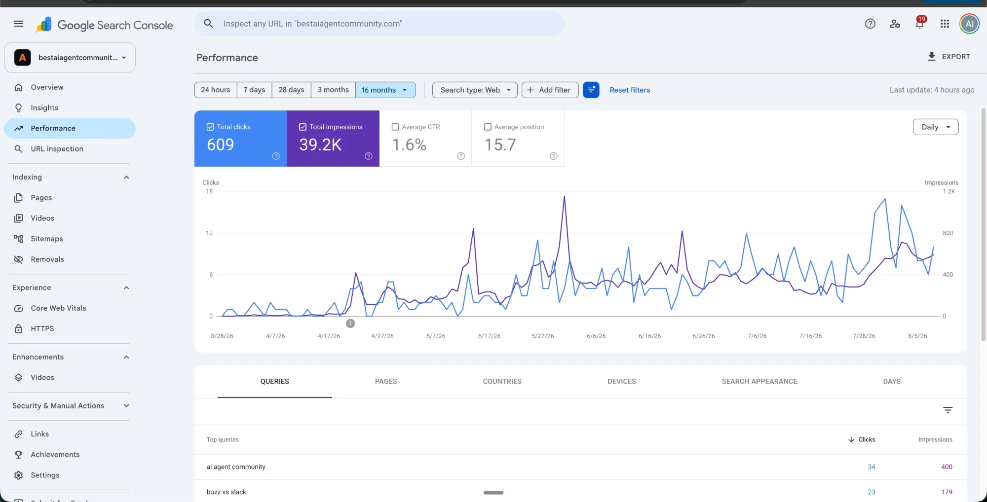
Task: Click the Reset filters link
Action: click(630, 90)
